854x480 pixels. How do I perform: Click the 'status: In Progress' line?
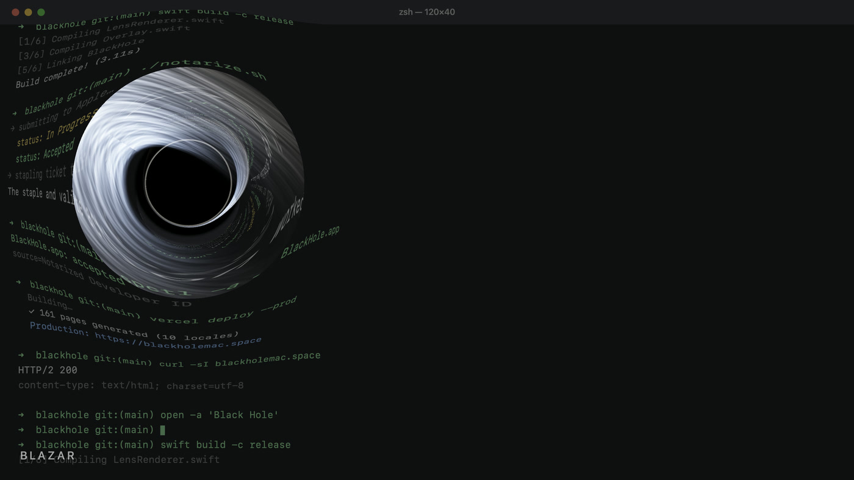pyautogui.click(x=58, y=130)
